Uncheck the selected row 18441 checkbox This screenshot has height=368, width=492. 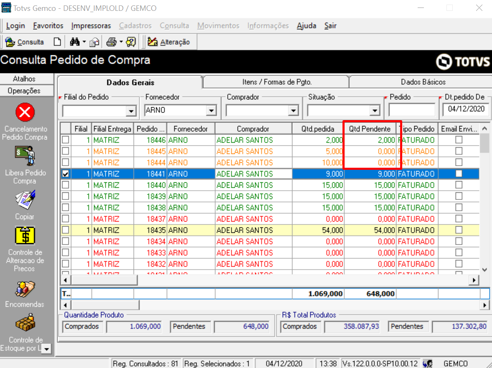coord(66,174)
